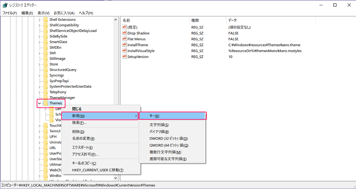This screenshot has width=356, height=189.
Task: Click the Shell Extensions folder icon
Action: click(46, 20)
